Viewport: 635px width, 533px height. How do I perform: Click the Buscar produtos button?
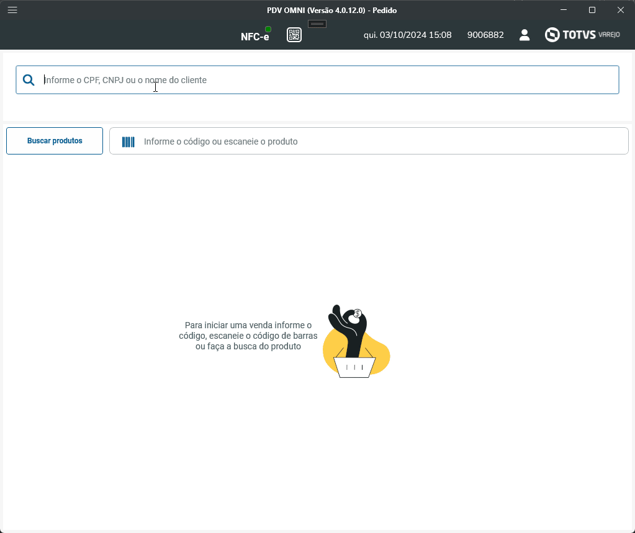[x=55, y=141]
